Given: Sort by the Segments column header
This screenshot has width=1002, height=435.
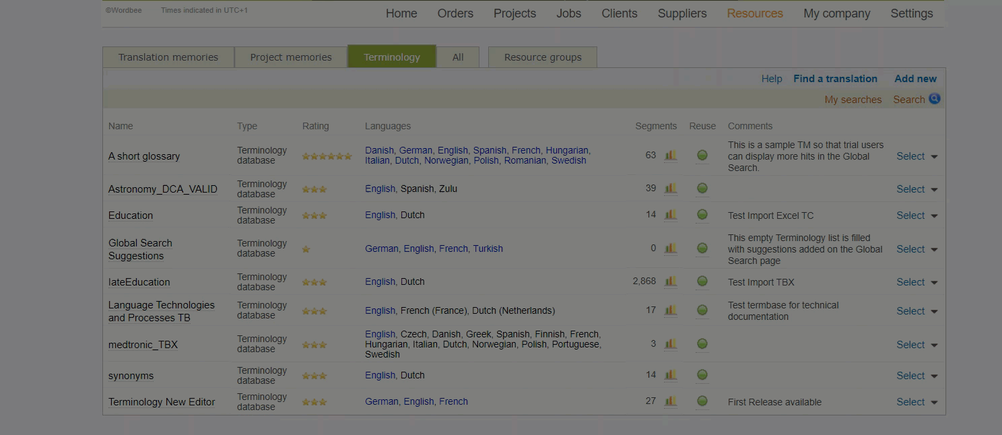Looking at the screenshot, I should [655, 126].
